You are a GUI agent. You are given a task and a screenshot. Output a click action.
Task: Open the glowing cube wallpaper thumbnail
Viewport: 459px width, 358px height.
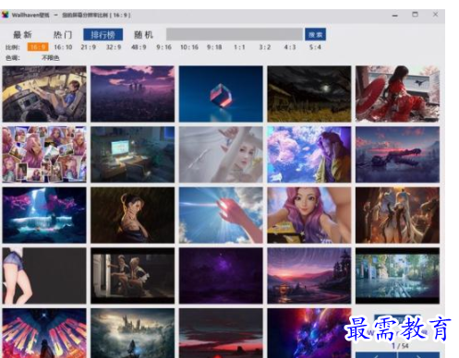point(221,94)
